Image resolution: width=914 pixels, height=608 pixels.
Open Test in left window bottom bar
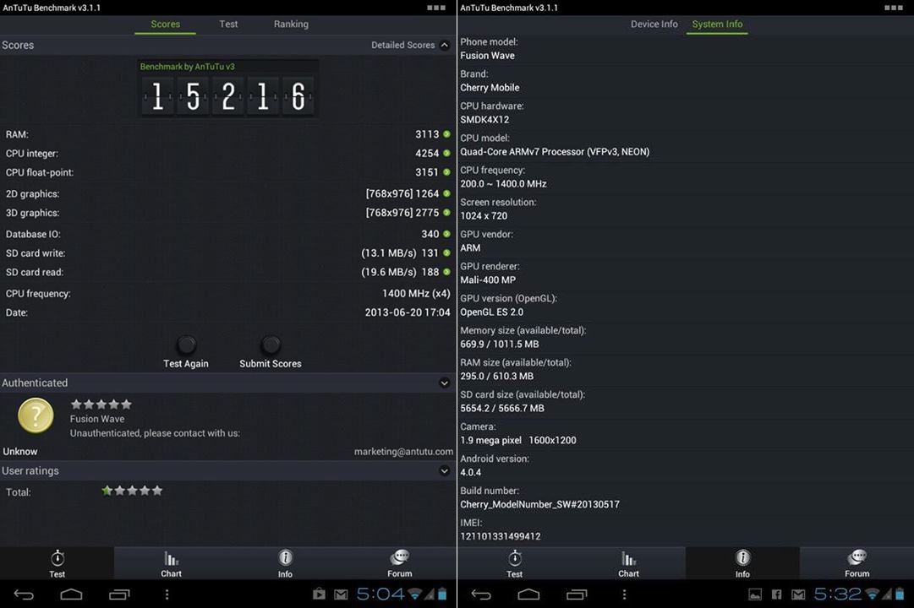(57, 563)
